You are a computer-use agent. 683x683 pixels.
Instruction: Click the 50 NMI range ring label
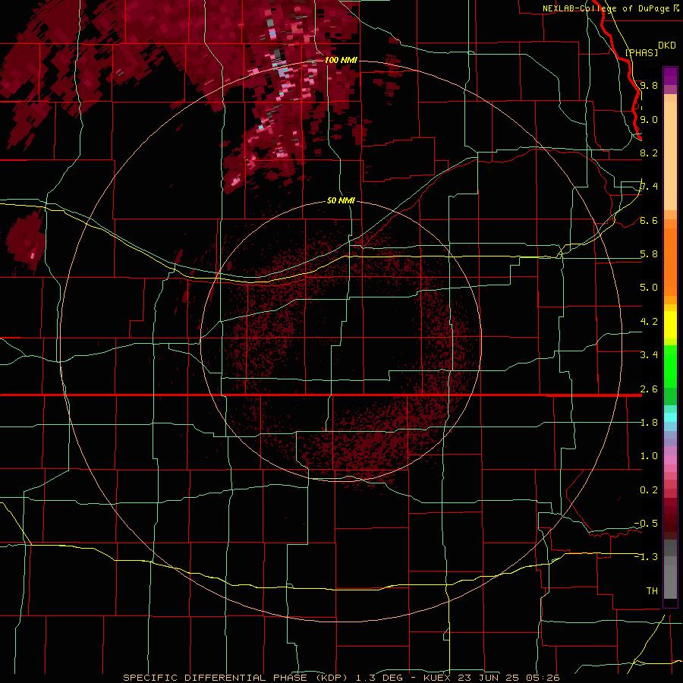[341, 201]
